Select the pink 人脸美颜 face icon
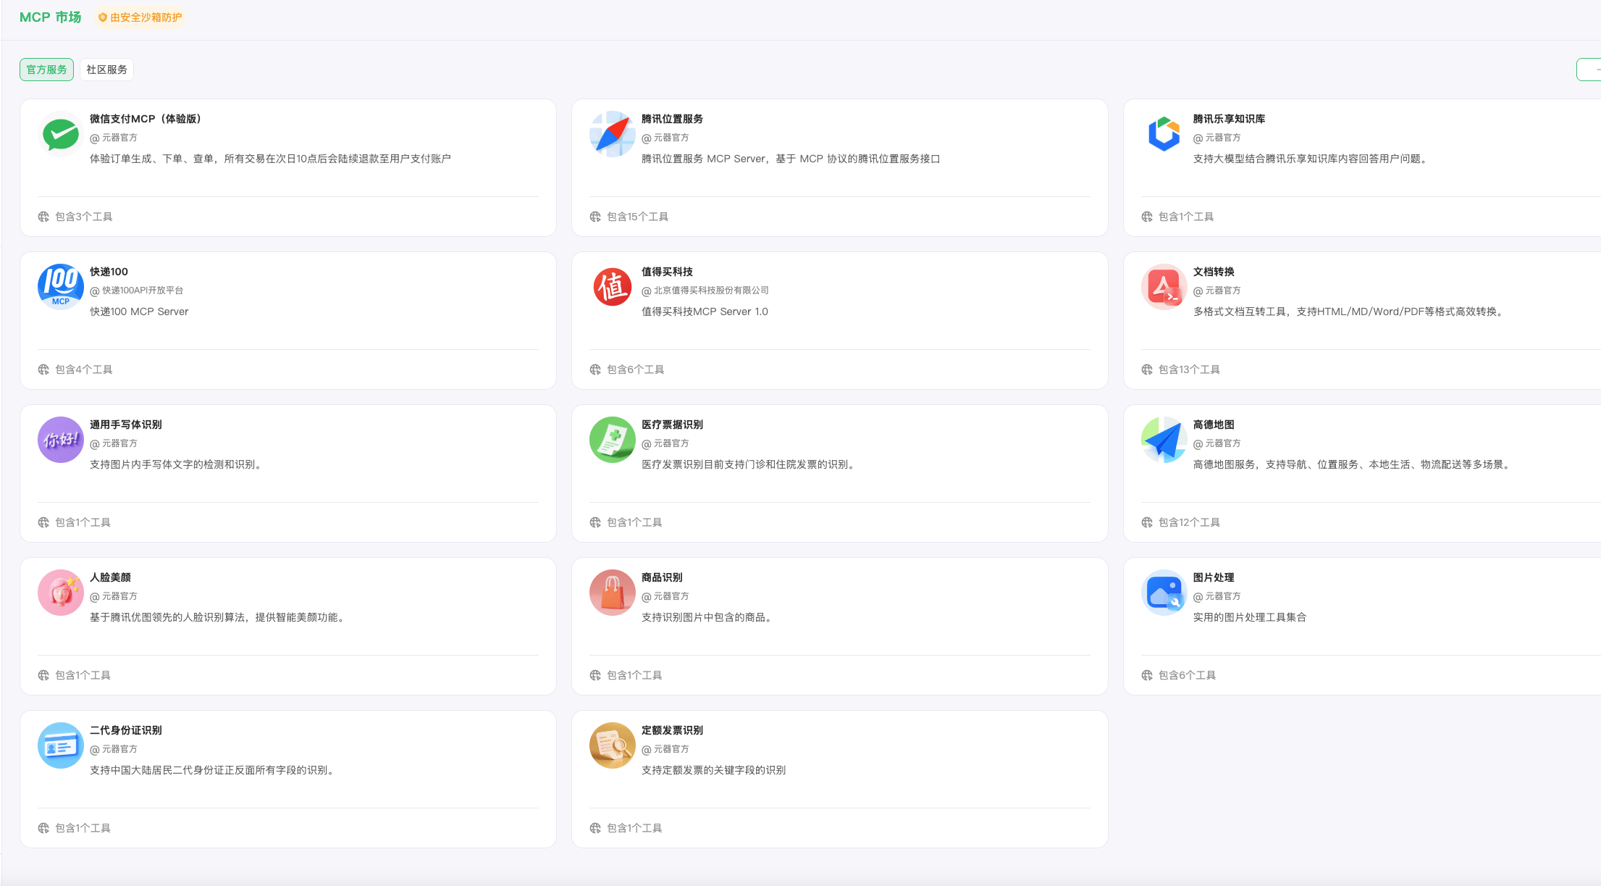The height and width of the screenshot is (886, 1601). (61, 593)
